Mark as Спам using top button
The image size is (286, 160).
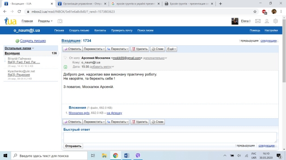click(x=158, y=49)
